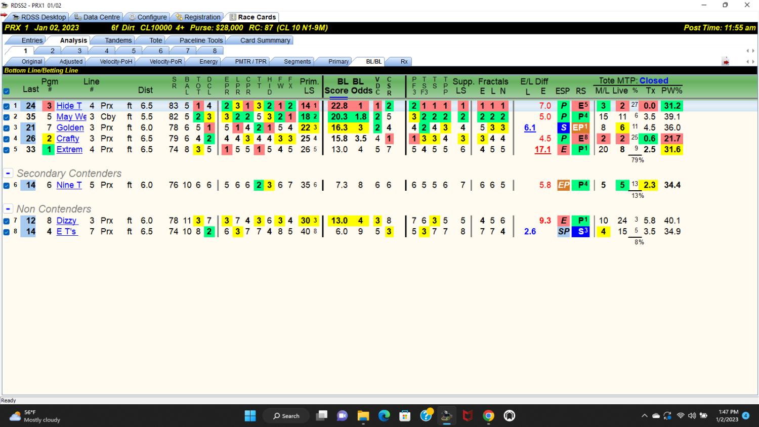
Task: Open the Get Help taskbar icon
Action: pos(426,415)
